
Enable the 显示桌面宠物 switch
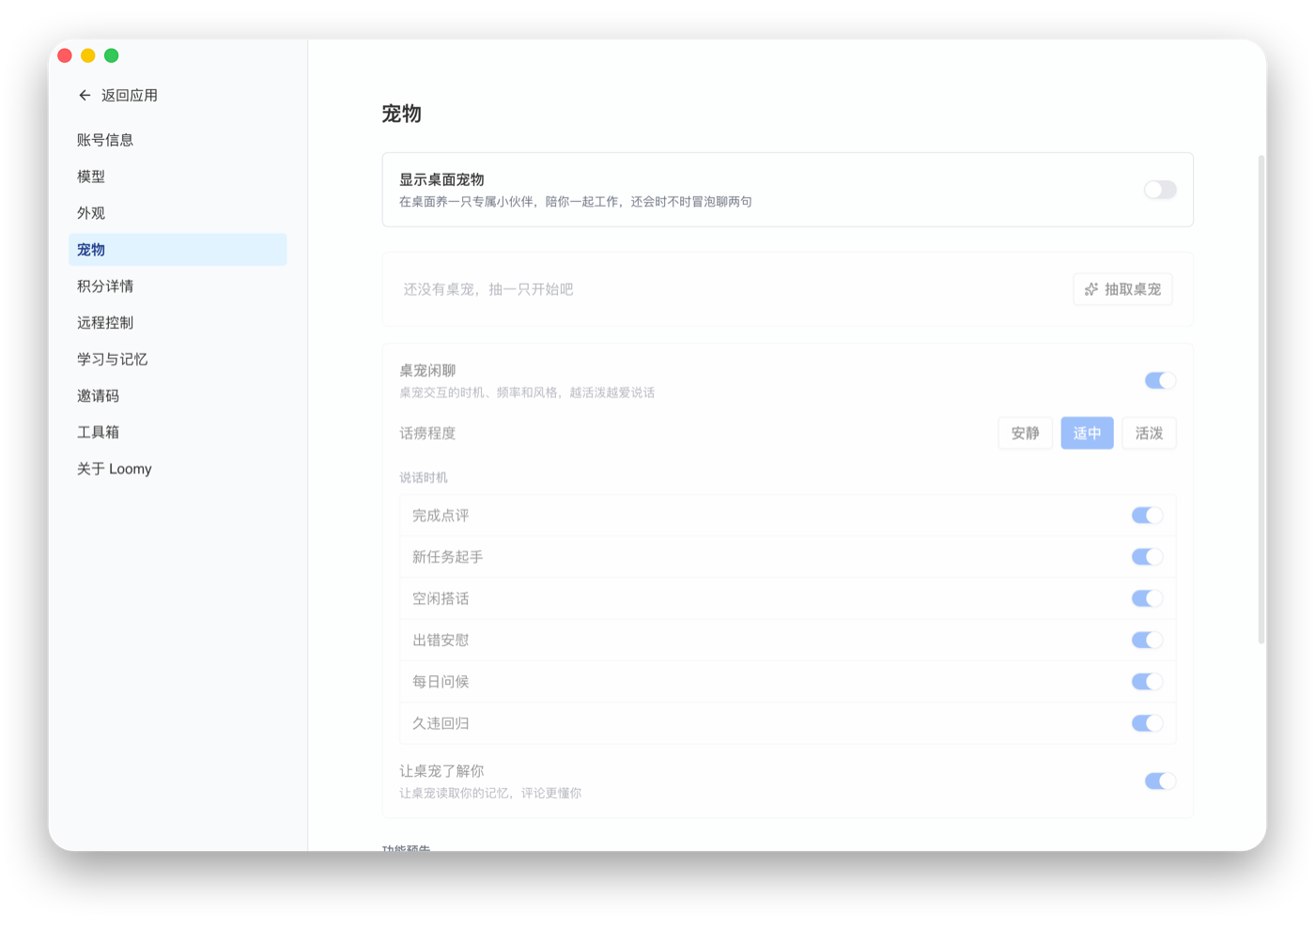tap(1160, 190)
